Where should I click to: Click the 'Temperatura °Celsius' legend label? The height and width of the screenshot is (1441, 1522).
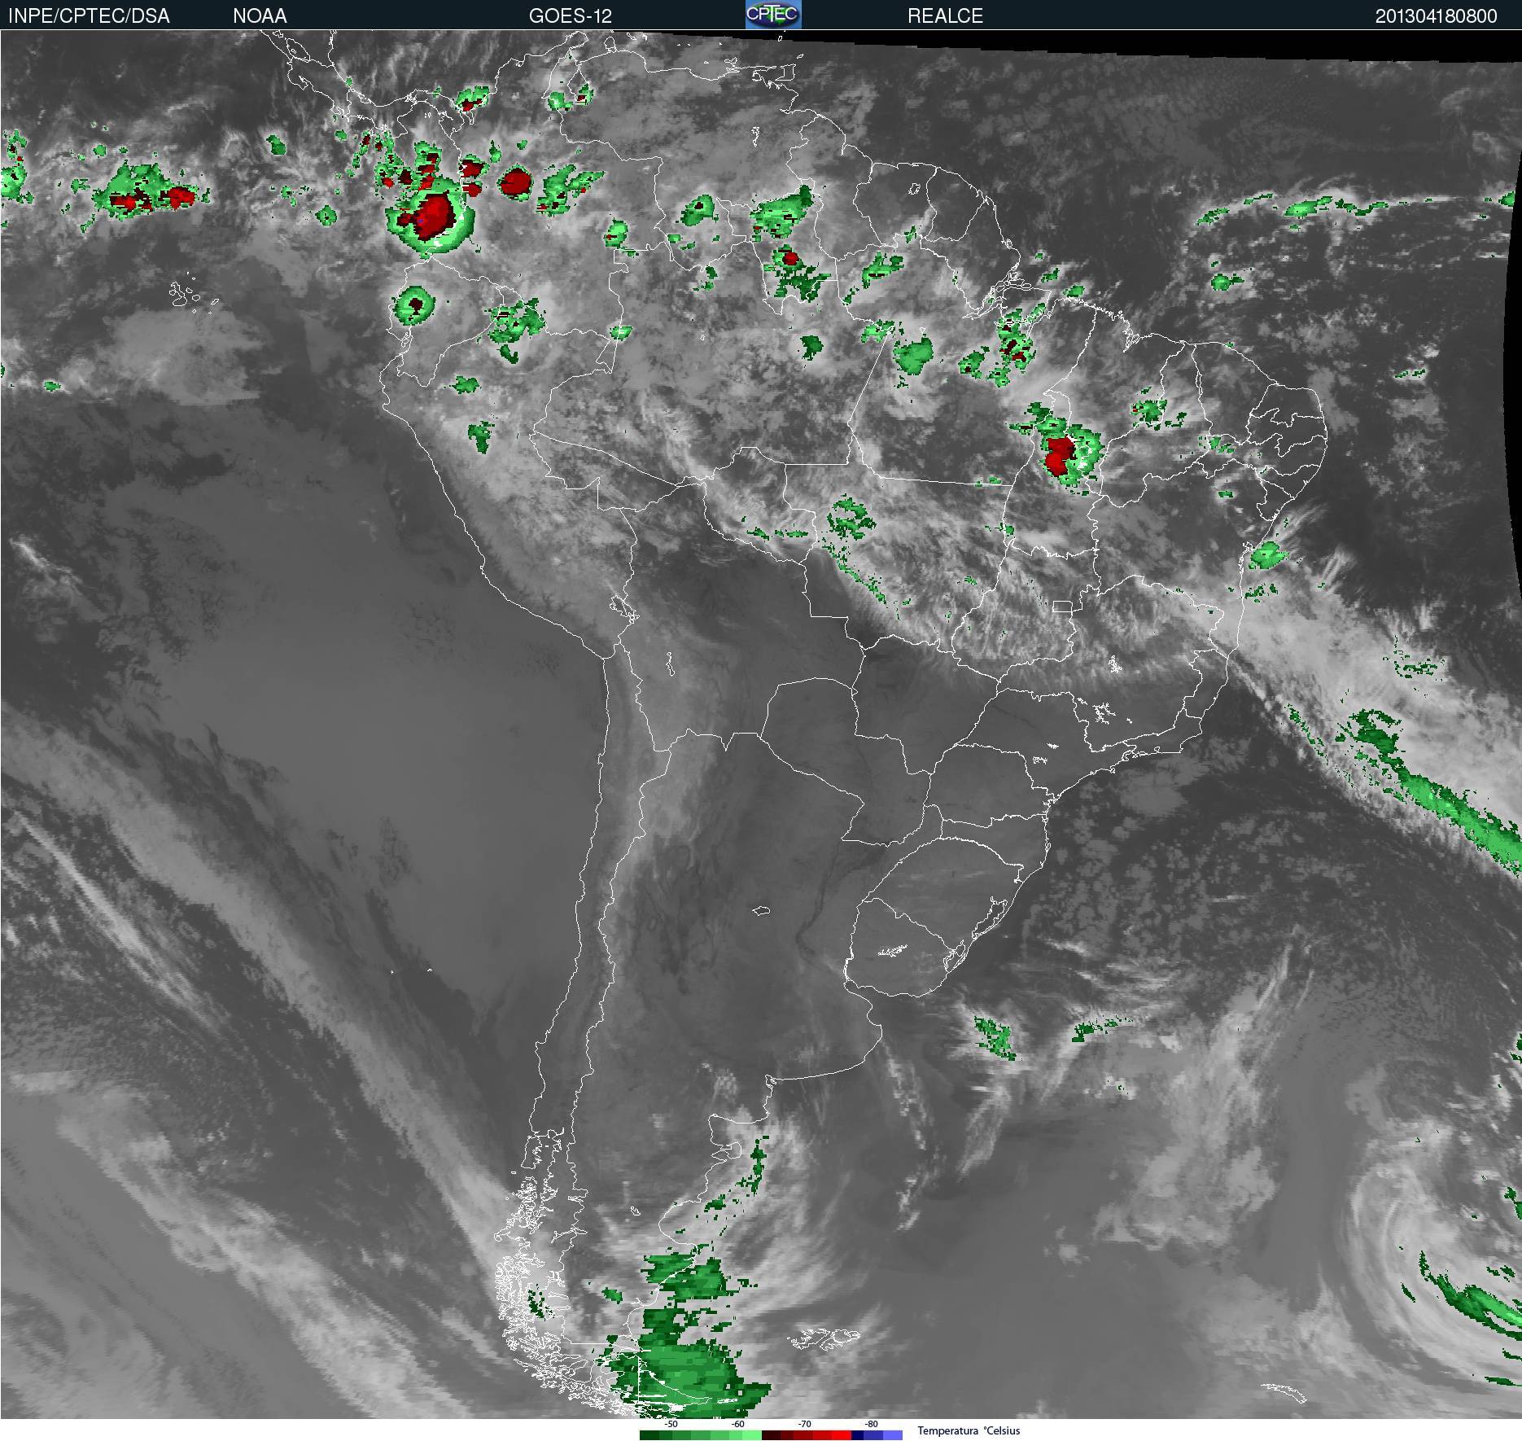point(969,1430)
